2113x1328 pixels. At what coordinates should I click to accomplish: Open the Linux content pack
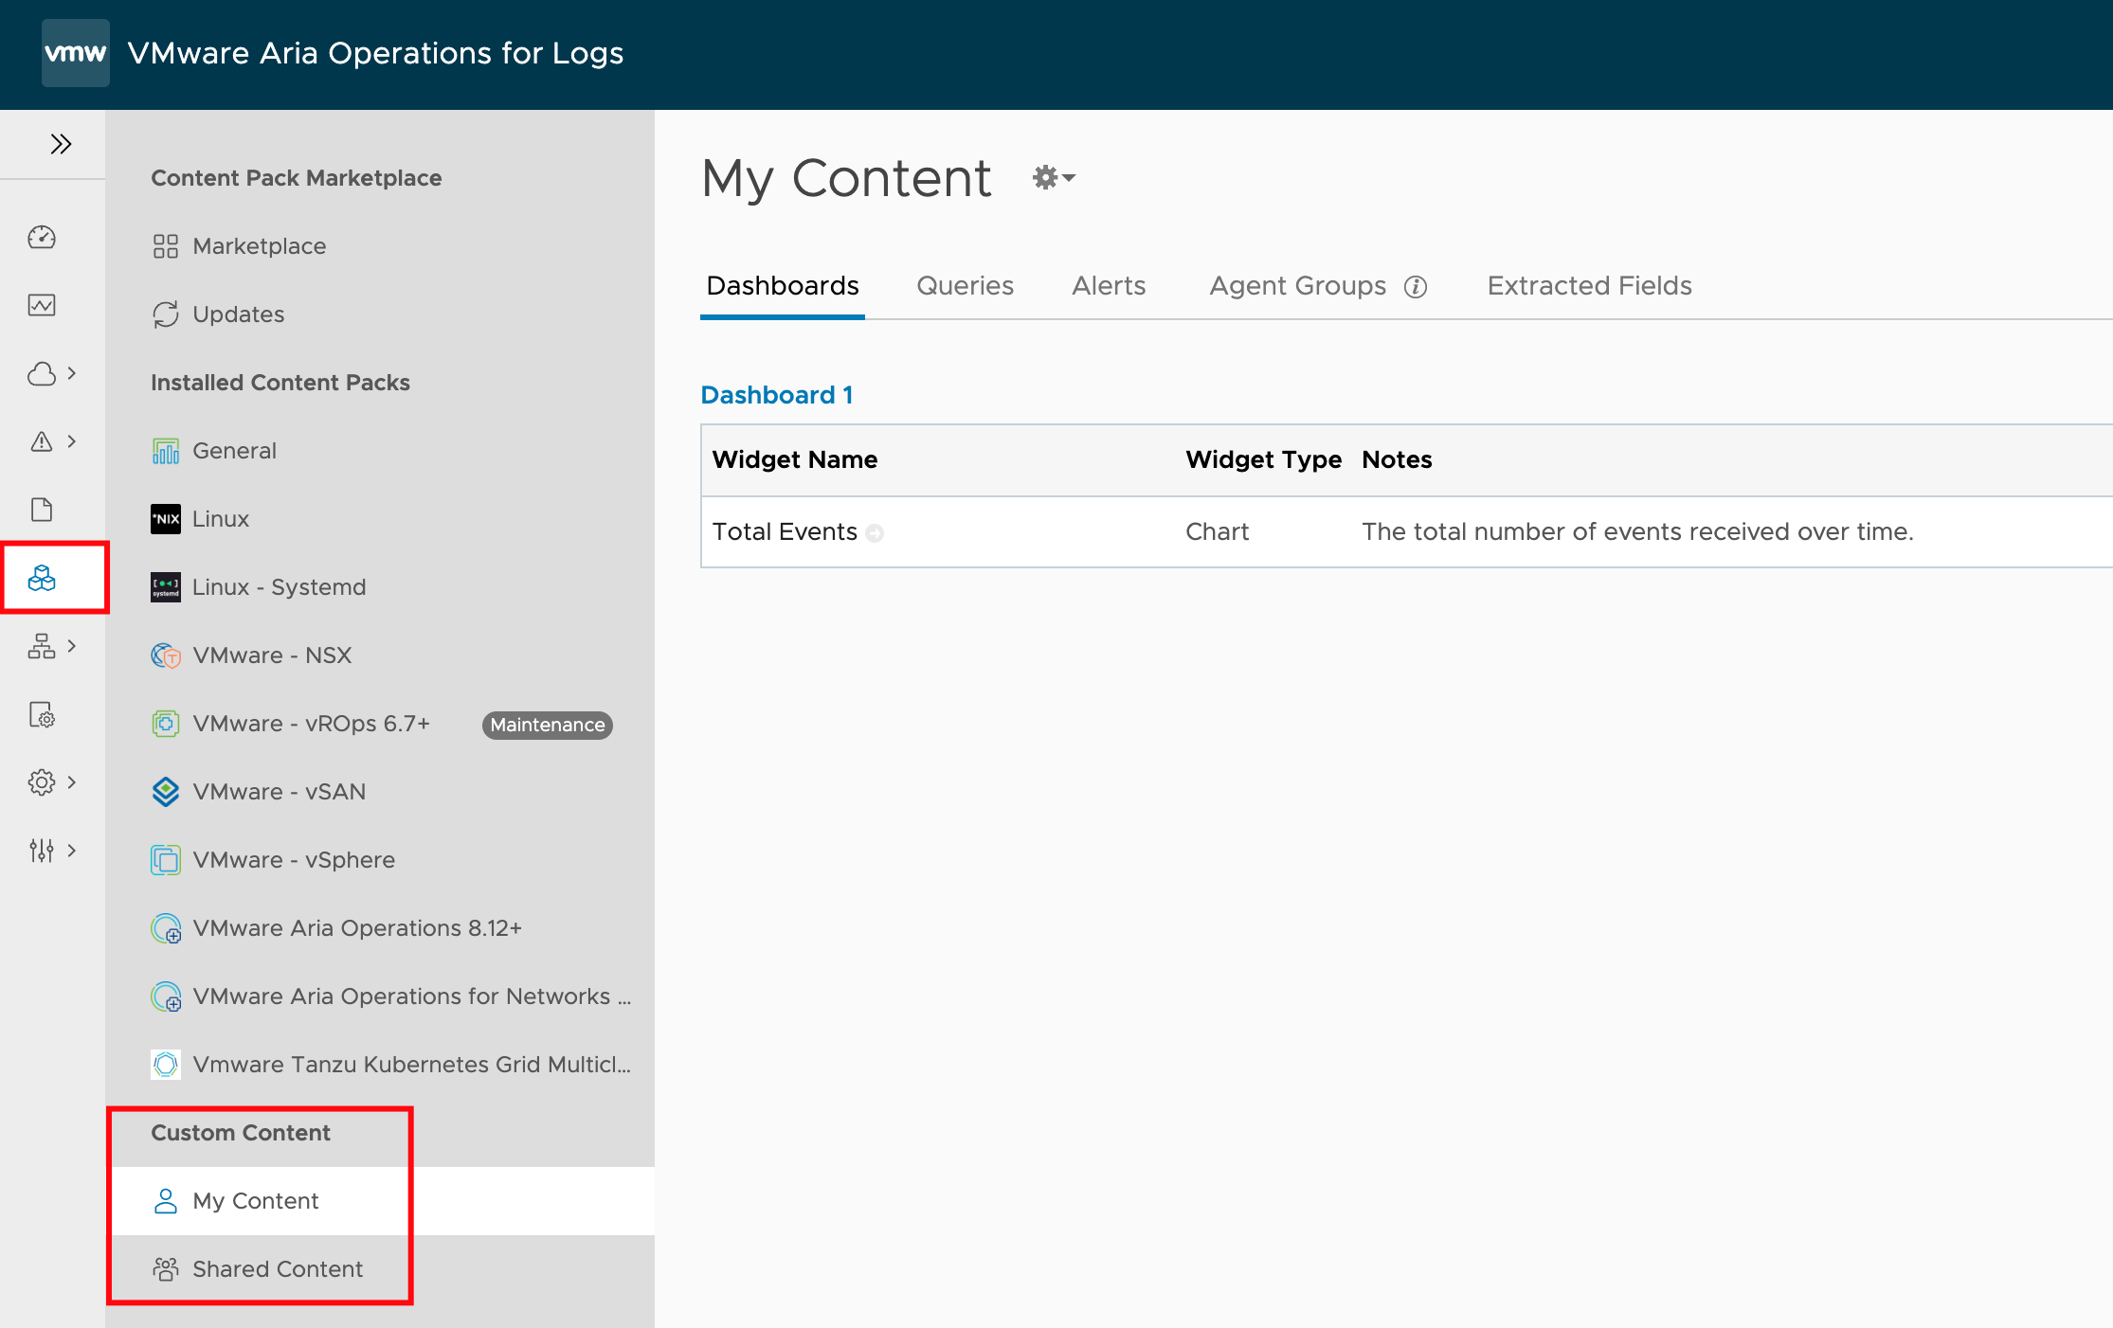click(220, 519)
